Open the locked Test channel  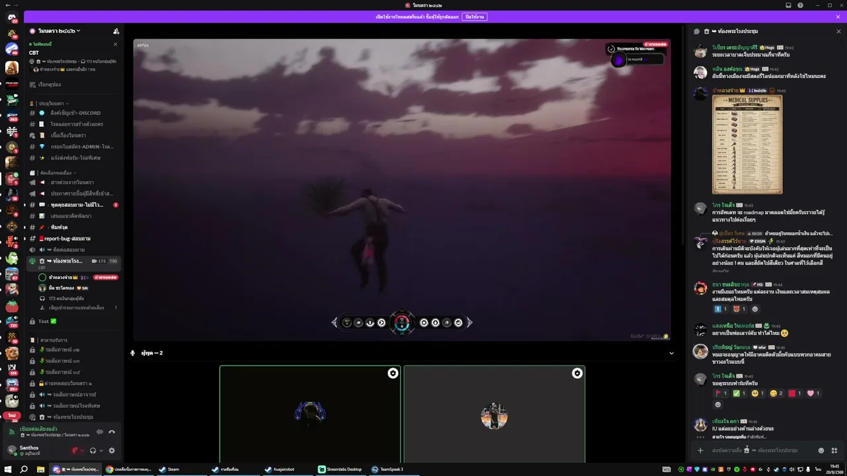(x=73, y=321)
